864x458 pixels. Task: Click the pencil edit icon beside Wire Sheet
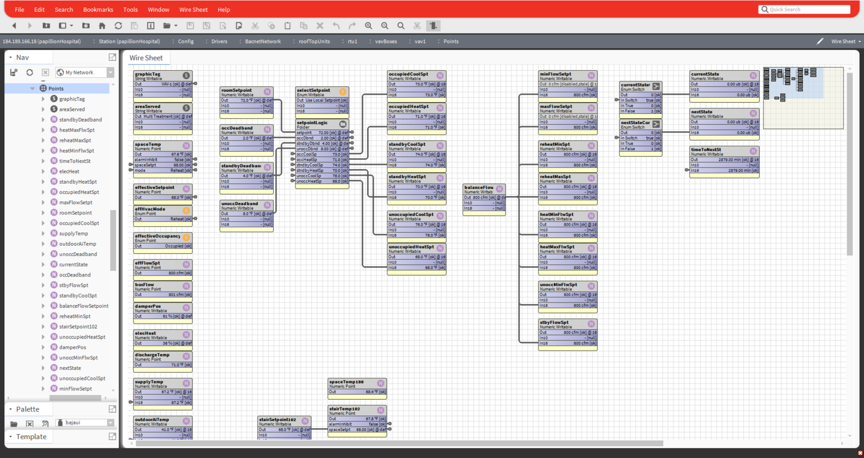pos(820,41)
